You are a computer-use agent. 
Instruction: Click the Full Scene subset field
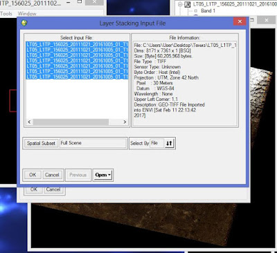click(93, 143)
